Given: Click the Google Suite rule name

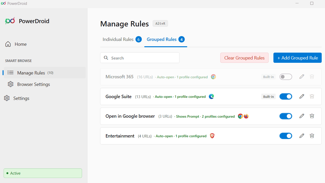Looking at the screenshot, I should 119,97.
